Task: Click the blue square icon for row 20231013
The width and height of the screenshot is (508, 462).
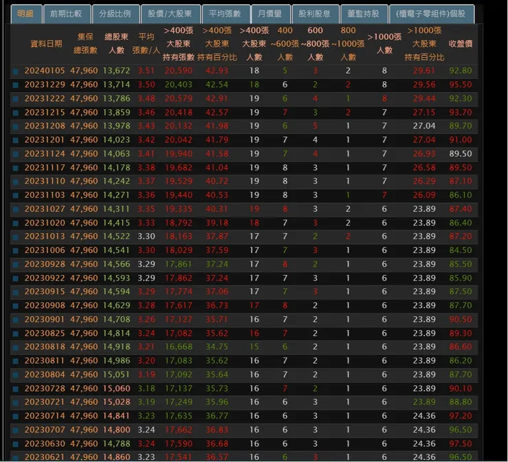Action: 15,236
